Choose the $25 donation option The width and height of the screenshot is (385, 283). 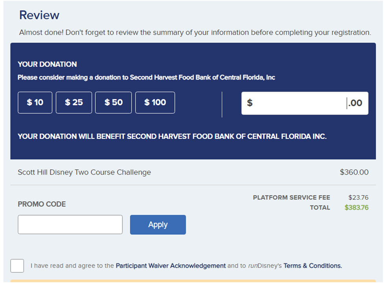pyautogui.click(x=74, y=103)
